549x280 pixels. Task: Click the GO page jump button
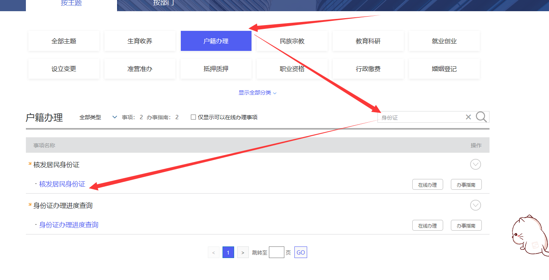(x=301, y=252)
